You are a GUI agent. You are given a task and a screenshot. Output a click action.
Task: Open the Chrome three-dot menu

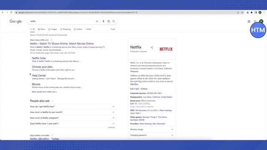click(x=264, y=12)
